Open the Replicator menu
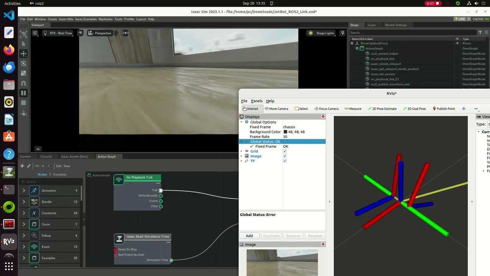490x276 pixels. tap(106, 19)
